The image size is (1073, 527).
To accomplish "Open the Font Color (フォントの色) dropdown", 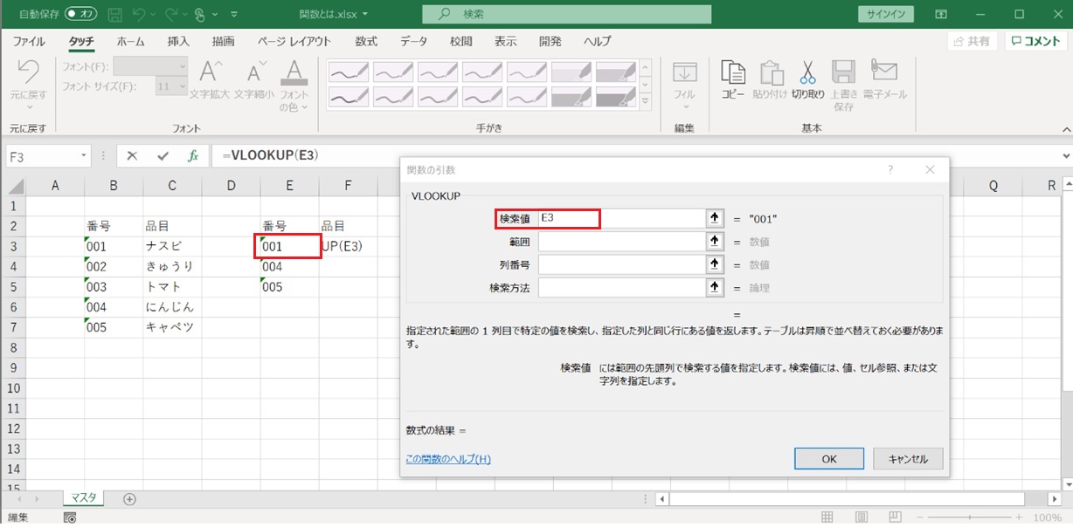I will click(x=294, y=106).
